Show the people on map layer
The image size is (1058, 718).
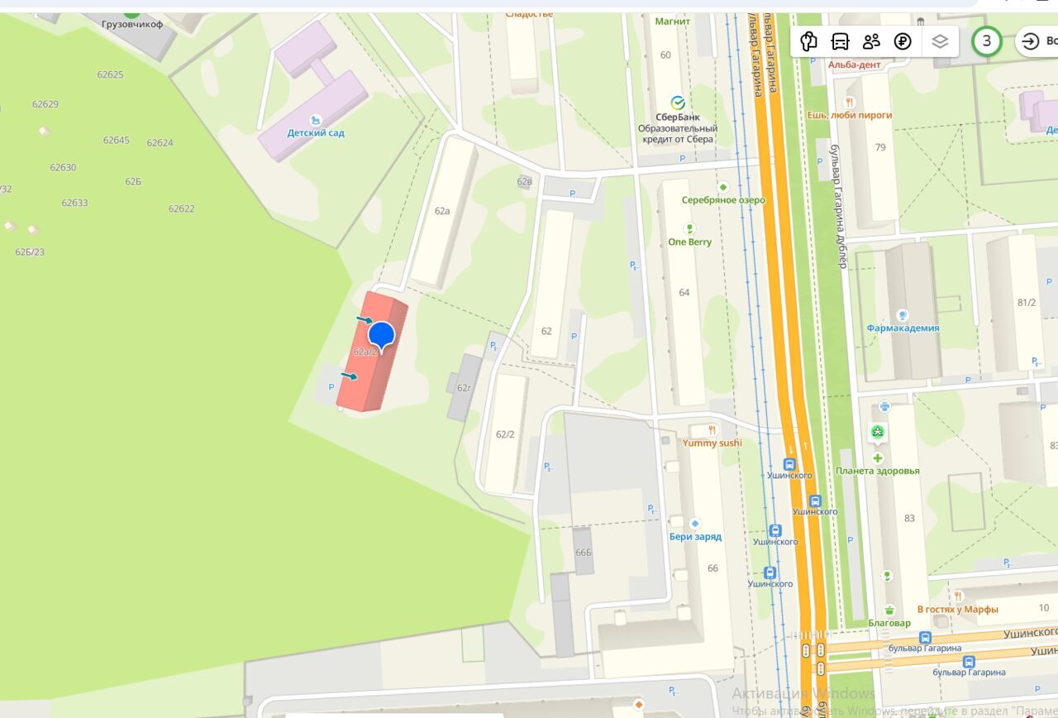point(871,41)
